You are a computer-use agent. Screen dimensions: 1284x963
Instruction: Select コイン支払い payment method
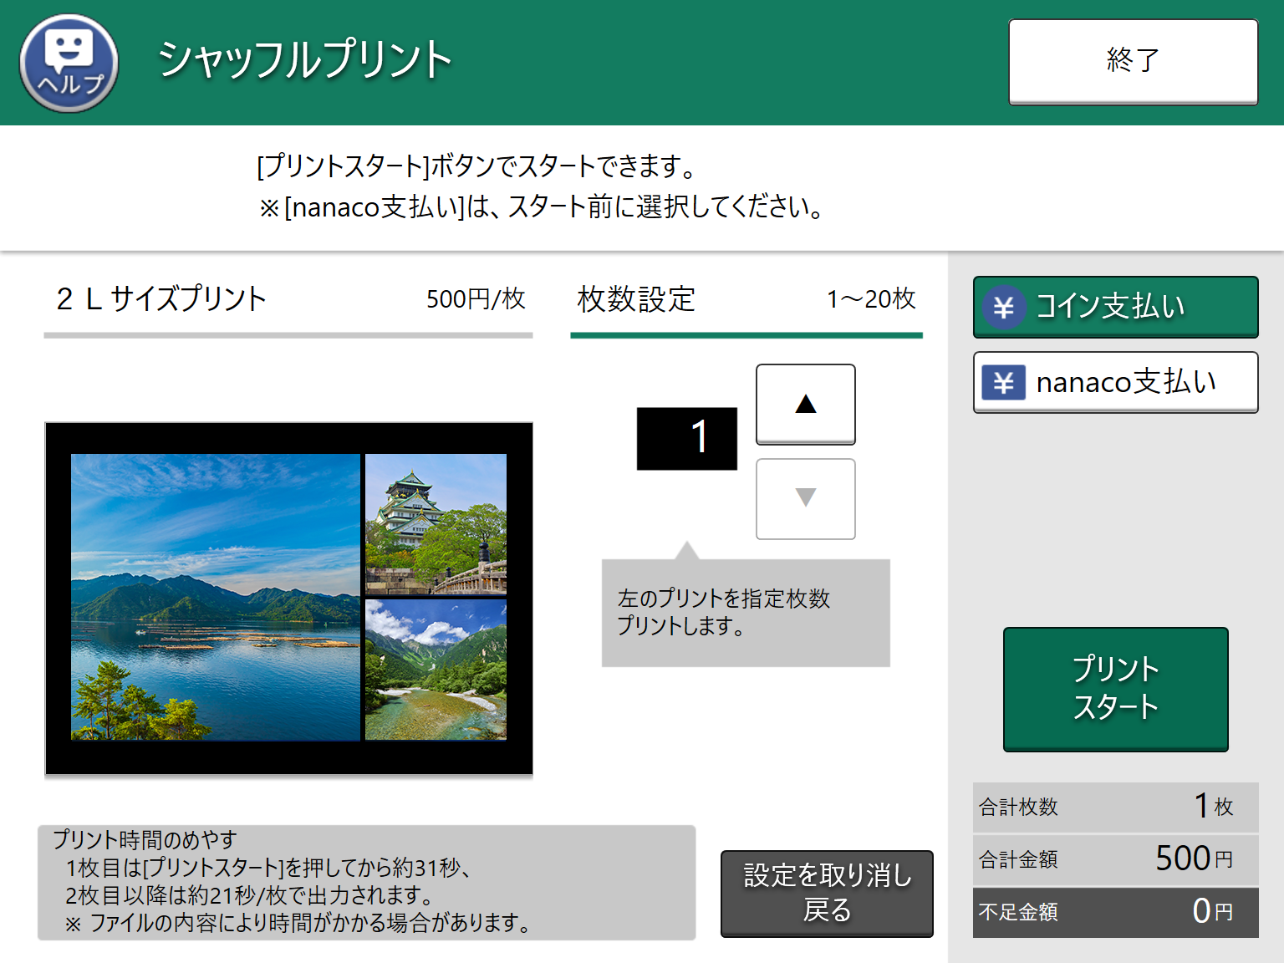(x=1115, y=307)
